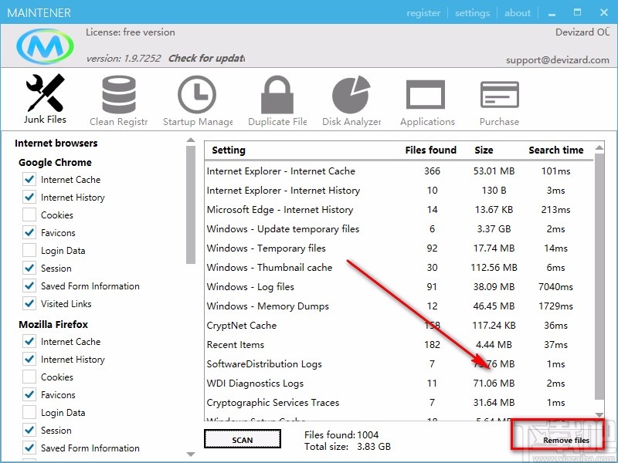Viewport: 618px width, 463px height.
Task: Sort results by Search time column
Action: (x=555, y=150)
